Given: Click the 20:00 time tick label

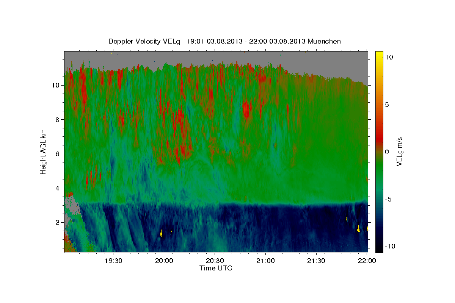Looking at the screenshot, I should click(x=164, y=261).
